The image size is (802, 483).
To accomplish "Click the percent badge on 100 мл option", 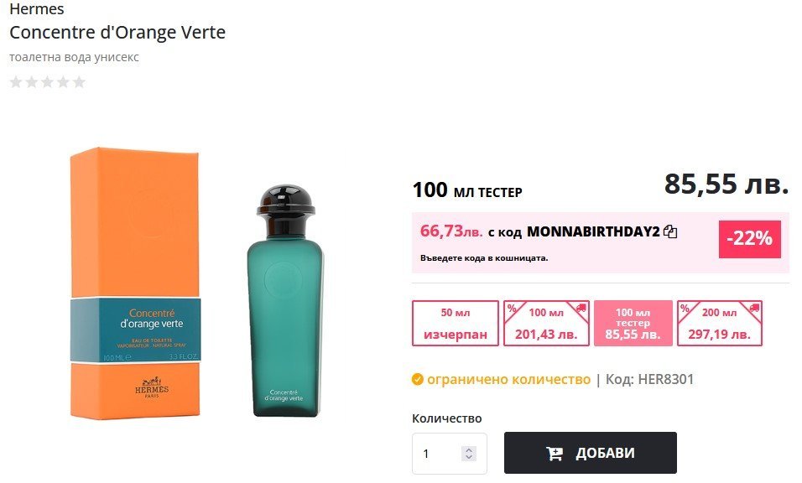I will point(511,309).
